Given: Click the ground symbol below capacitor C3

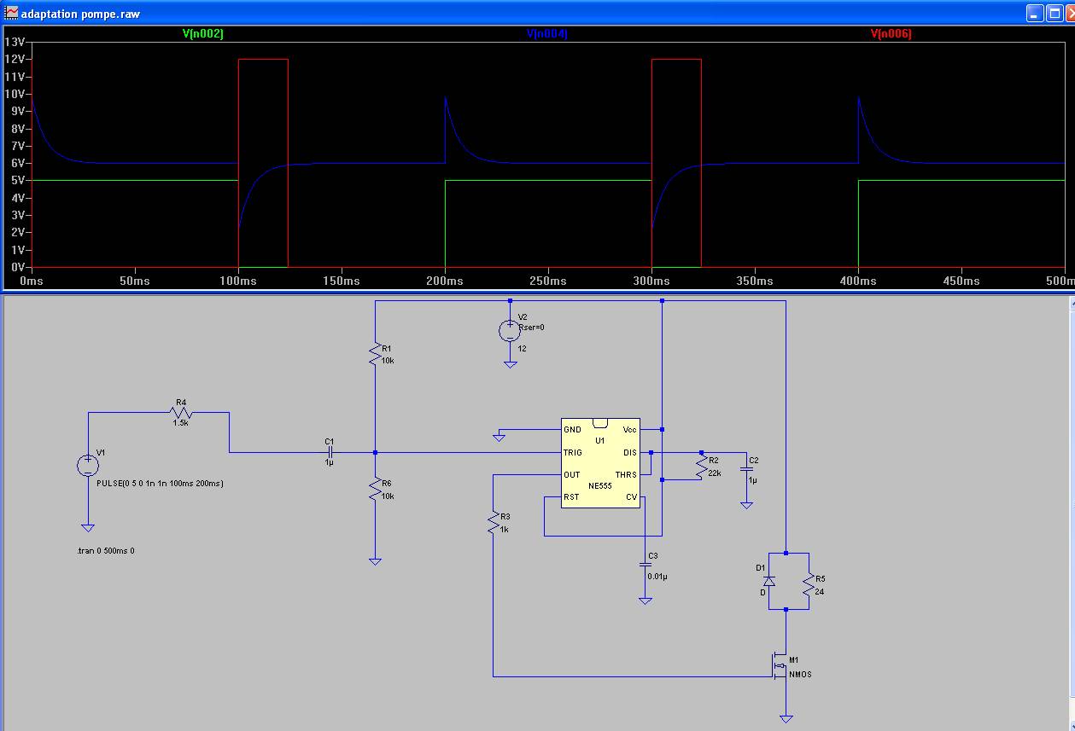Looking at the screenshot, I should (646, 601).
